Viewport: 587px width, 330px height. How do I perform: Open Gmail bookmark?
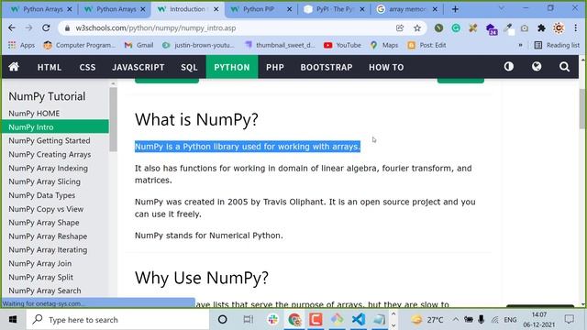(138, 45)
